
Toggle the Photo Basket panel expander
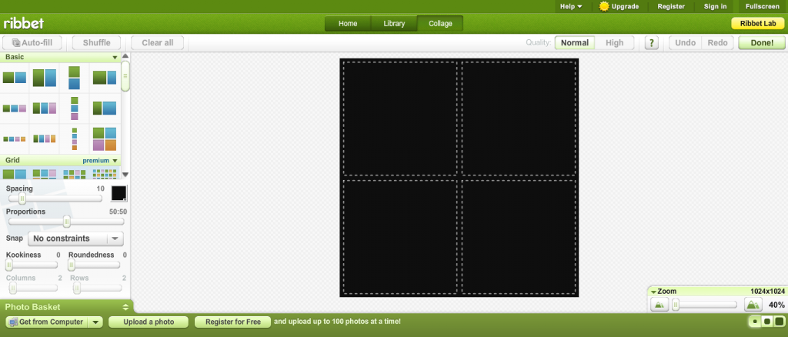pyautogui.click(x=125, y=307)
